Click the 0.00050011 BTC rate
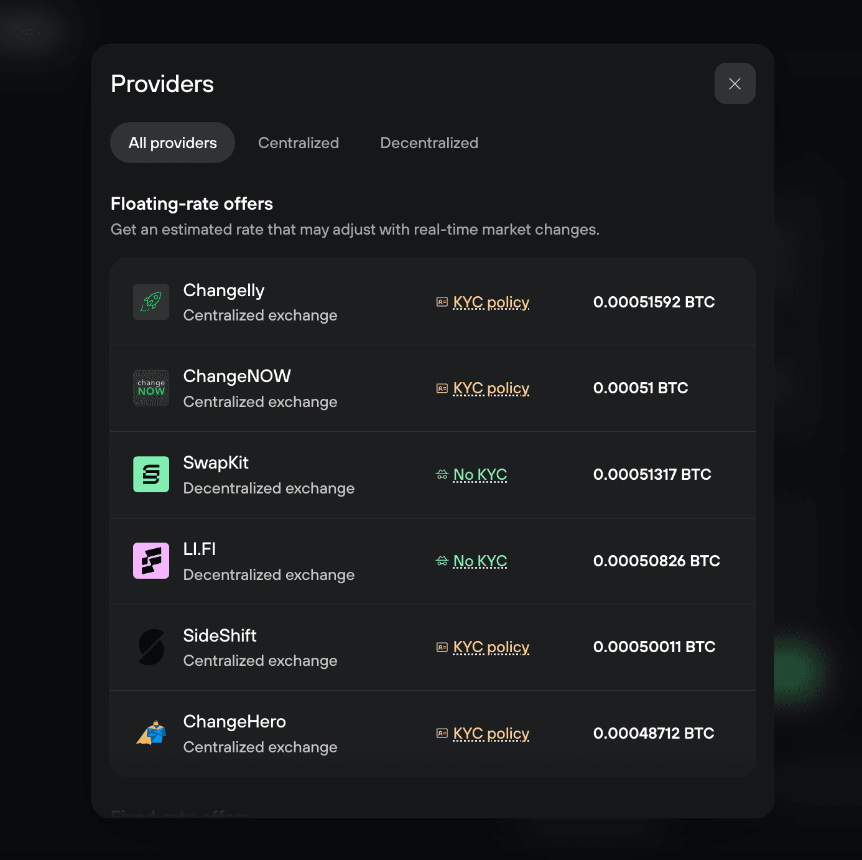The image size is (862, 860). point(654,647)
